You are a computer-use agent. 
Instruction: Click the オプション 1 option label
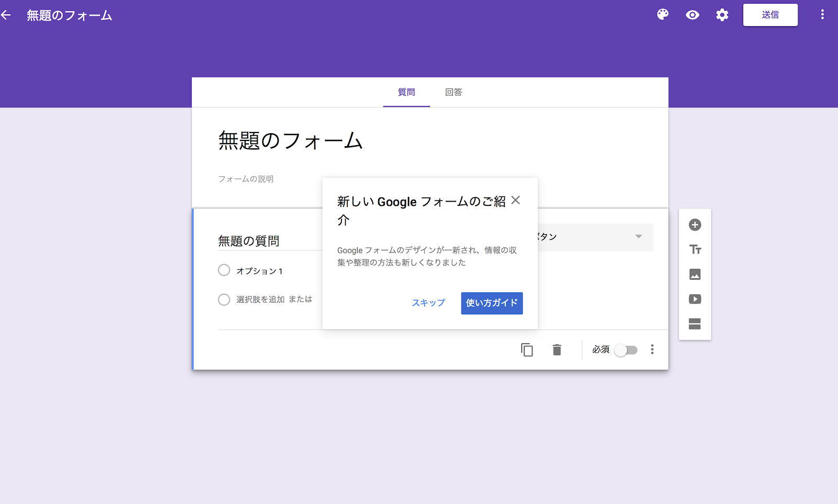coord(259,271)
